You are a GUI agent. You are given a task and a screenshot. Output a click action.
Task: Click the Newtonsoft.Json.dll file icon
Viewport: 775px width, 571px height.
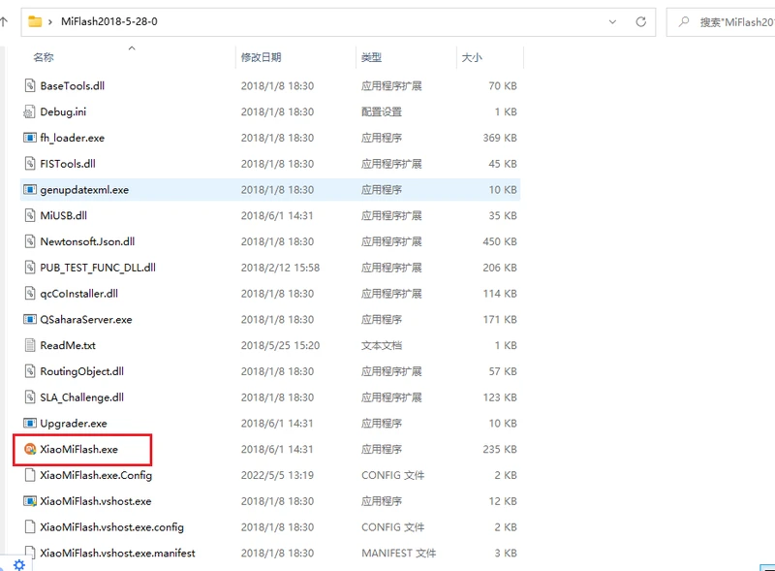pyautogui.click(x=30, y=241)
